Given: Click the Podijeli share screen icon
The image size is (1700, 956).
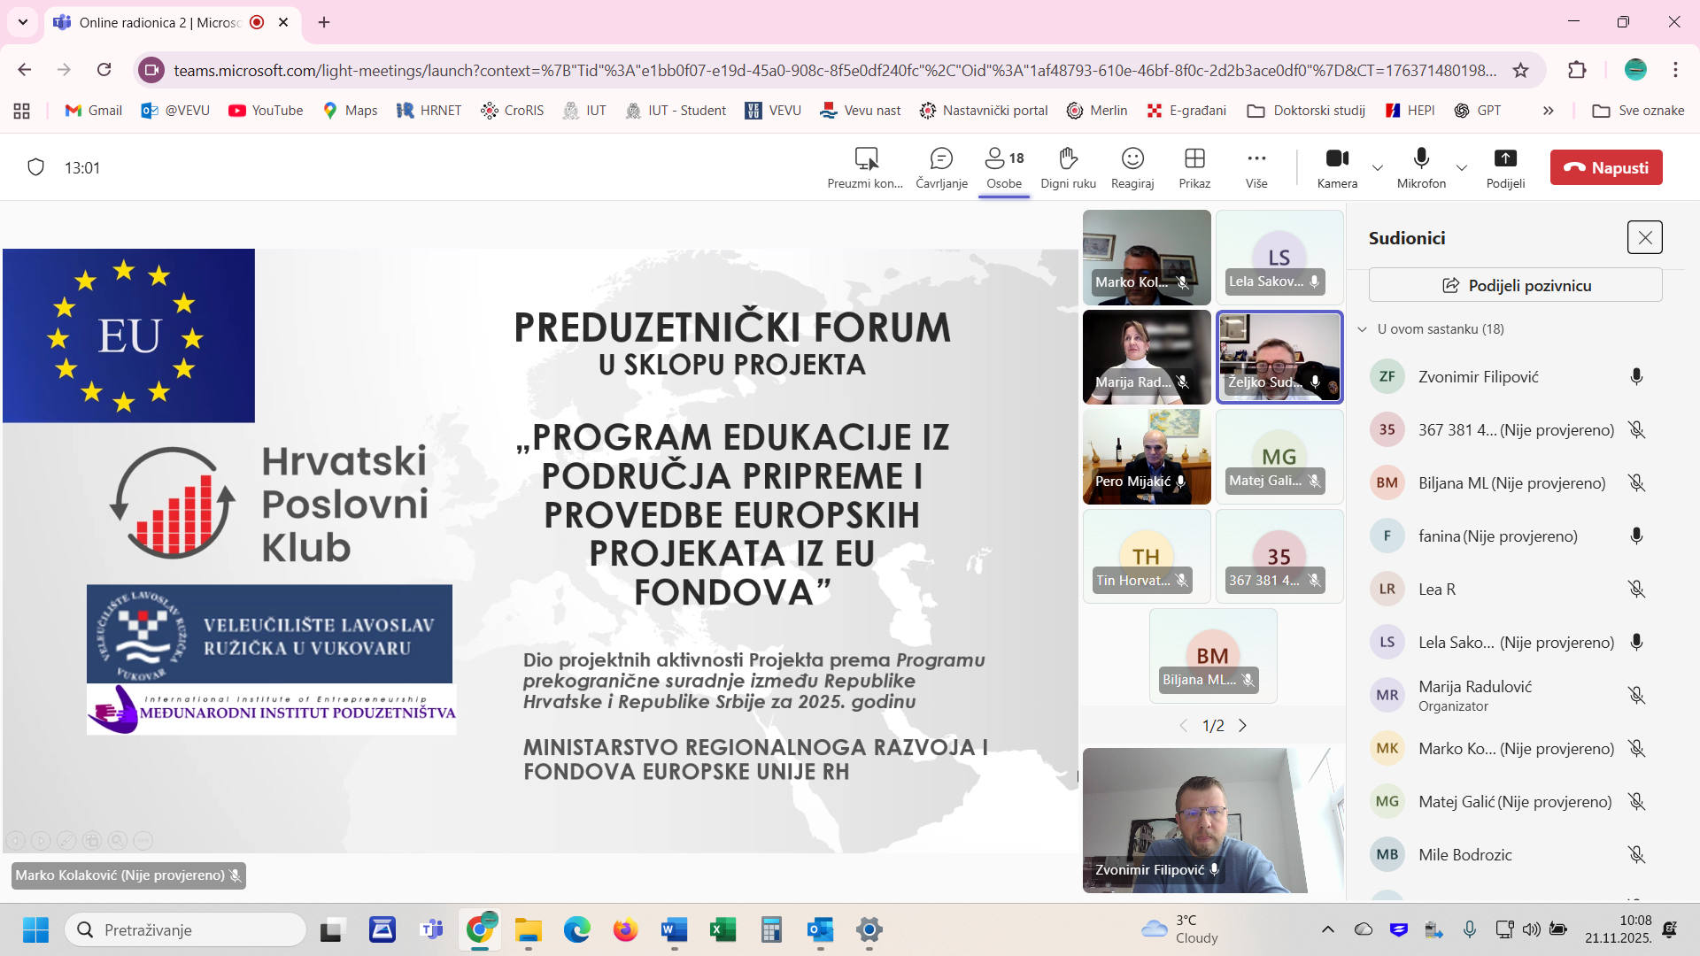Looking at the screenshot, I should click(1505, 159).
